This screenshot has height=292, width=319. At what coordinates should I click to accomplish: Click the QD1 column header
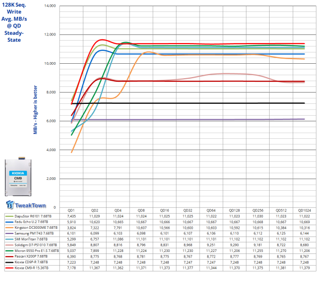[x=71, y=210]
